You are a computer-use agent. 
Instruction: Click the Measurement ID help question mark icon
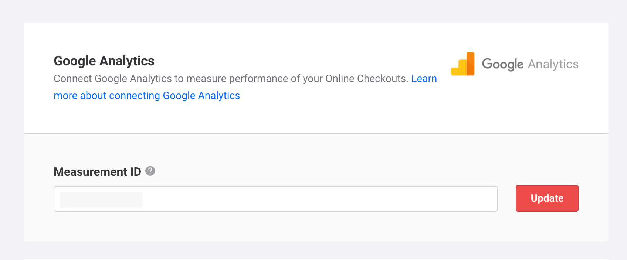coord(150,171)
